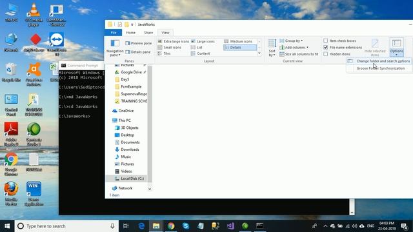Select Small icons layout
This screenshot has height=232, width=413.
pyautogui.click(x=169, y=47)
